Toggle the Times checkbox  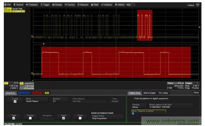click(80, 118)
